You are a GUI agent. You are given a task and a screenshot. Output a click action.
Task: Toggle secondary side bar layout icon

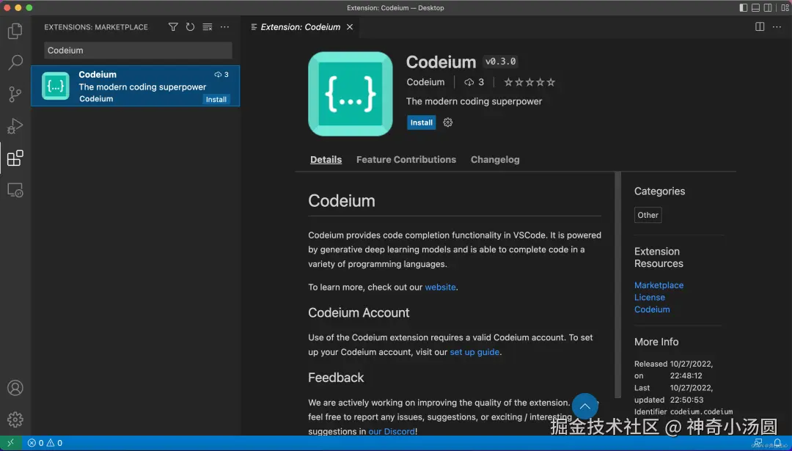point(768,7)
